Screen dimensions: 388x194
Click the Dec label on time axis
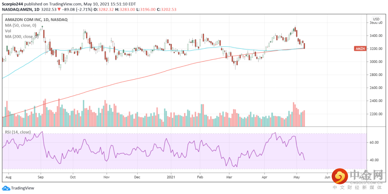coord(137,177)
